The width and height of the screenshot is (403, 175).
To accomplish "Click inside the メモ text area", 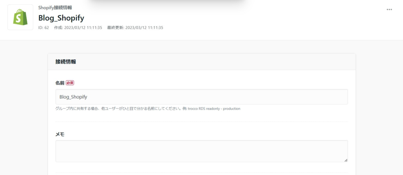I will point(201,151).
